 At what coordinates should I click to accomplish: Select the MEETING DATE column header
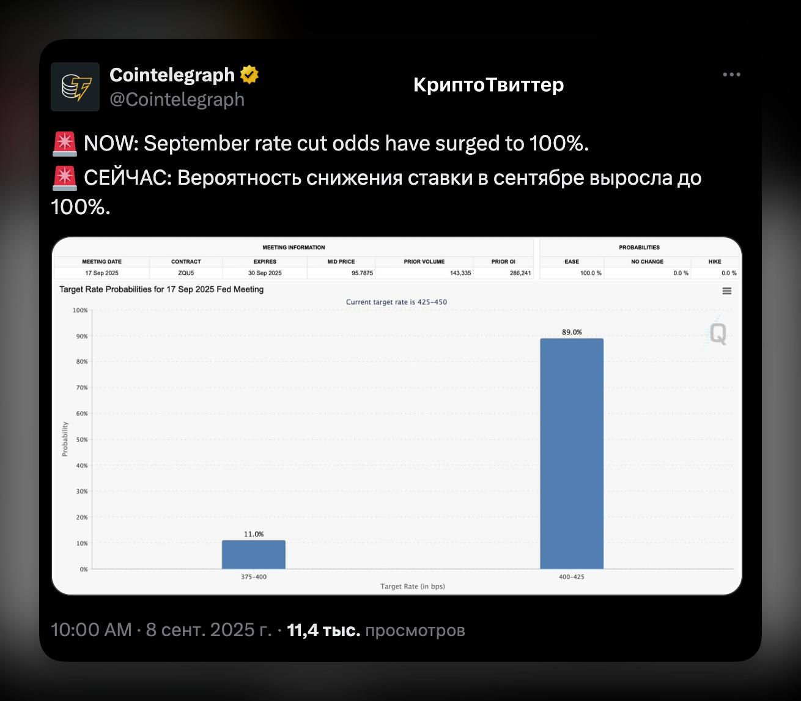(102, 261)
